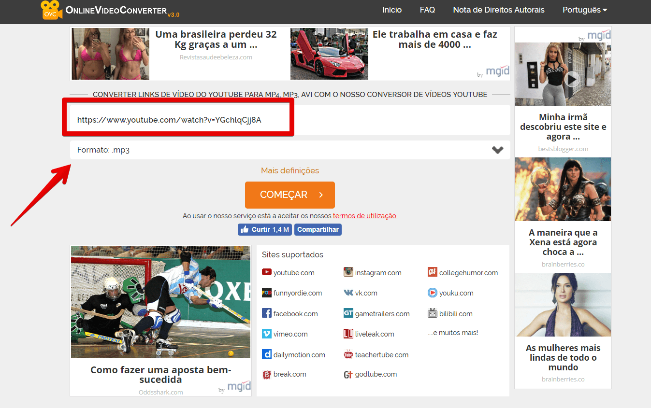This screenshot has width=651, height=408.
Task: Go to the Início menu item
Action: 392,10
